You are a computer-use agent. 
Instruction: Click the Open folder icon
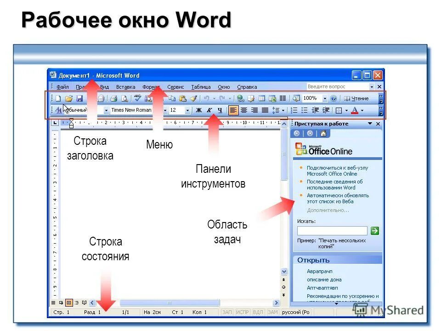69,98
